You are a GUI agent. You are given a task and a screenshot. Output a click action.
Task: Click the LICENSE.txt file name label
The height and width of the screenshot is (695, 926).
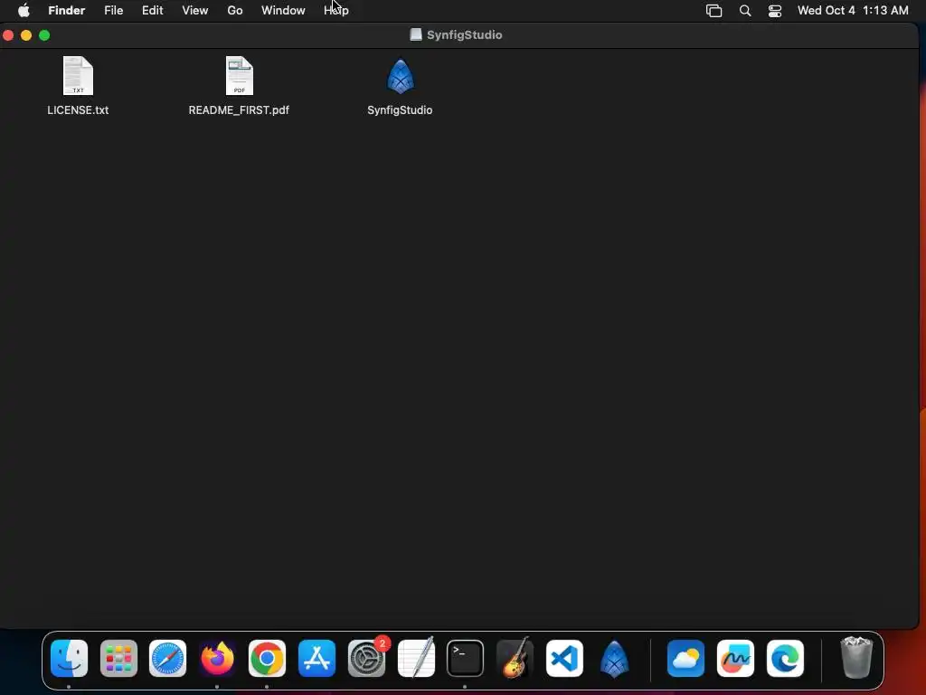[78, 109]
